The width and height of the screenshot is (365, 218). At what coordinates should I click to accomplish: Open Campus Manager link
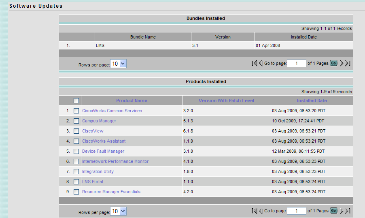point(99,121)
